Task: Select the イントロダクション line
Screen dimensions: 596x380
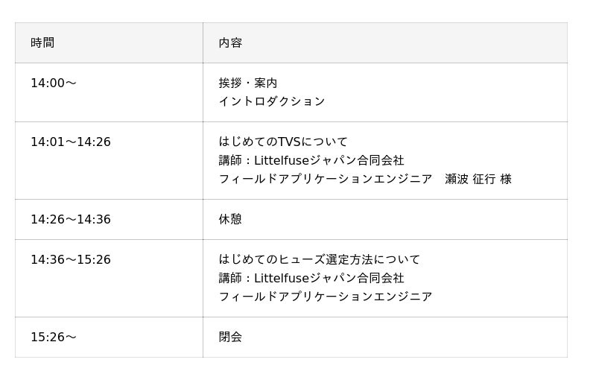Action: [x=272, y=101]
